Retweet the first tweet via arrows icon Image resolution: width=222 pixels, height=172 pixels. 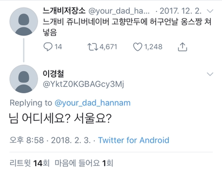click(92, 47)
